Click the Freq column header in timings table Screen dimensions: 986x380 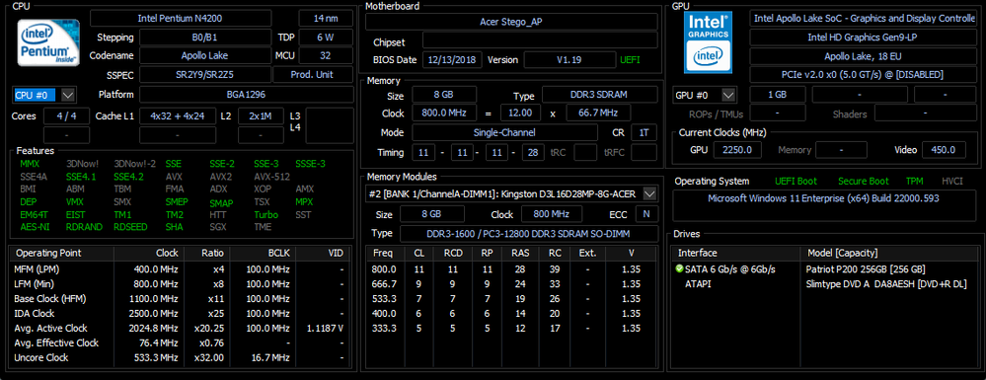(383, 254)
